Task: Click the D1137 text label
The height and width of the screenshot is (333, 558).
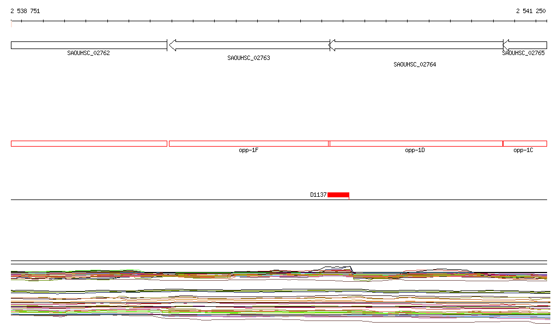Action: tap(318, 195)
